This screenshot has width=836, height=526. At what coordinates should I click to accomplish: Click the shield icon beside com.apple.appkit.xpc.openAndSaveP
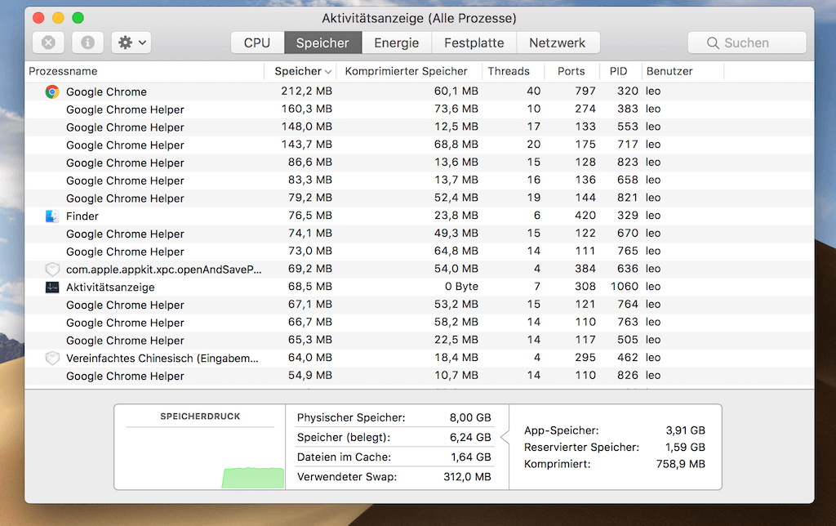point(52,269)
